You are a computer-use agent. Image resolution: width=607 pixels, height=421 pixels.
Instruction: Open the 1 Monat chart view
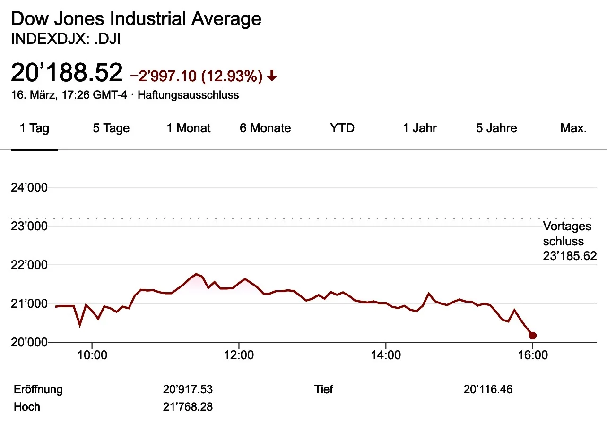pos(188,128)
